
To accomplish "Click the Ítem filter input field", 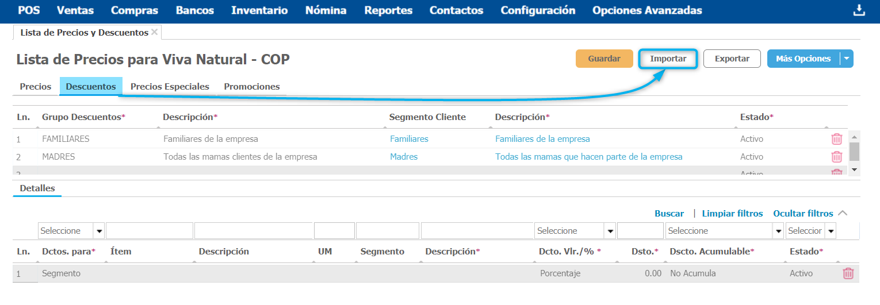I will [x=150, y=231].
